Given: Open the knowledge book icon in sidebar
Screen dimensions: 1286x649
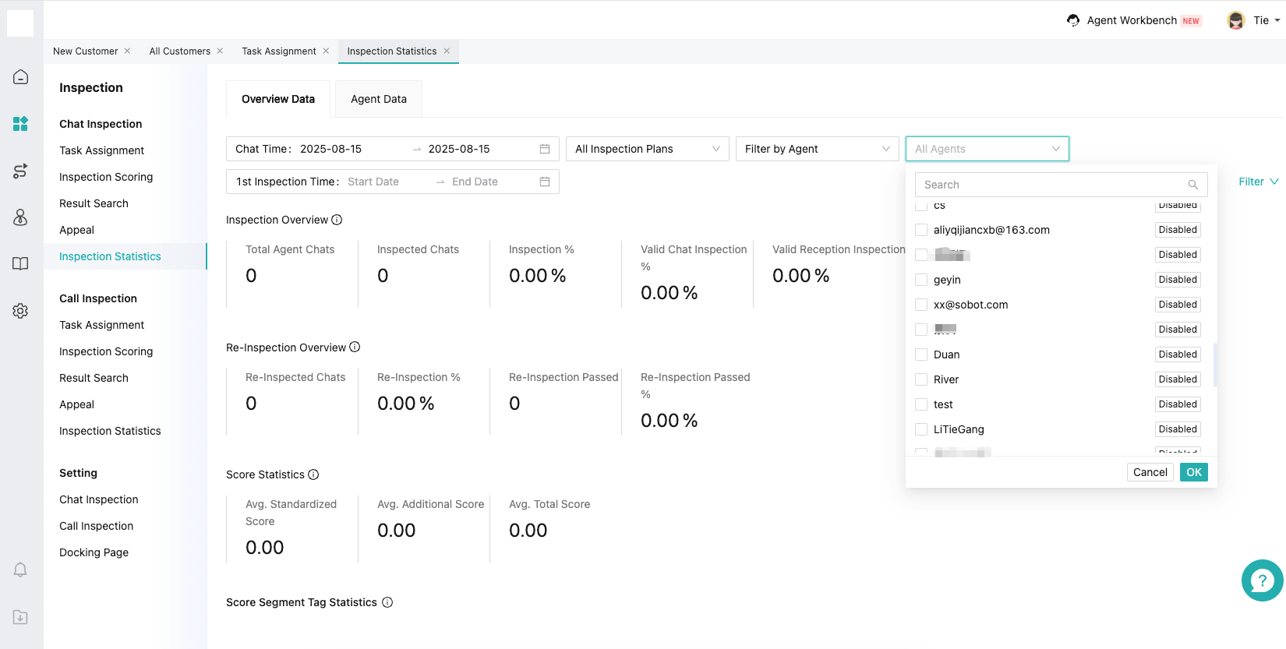Looking at the screenshot, I should point(21,263).
